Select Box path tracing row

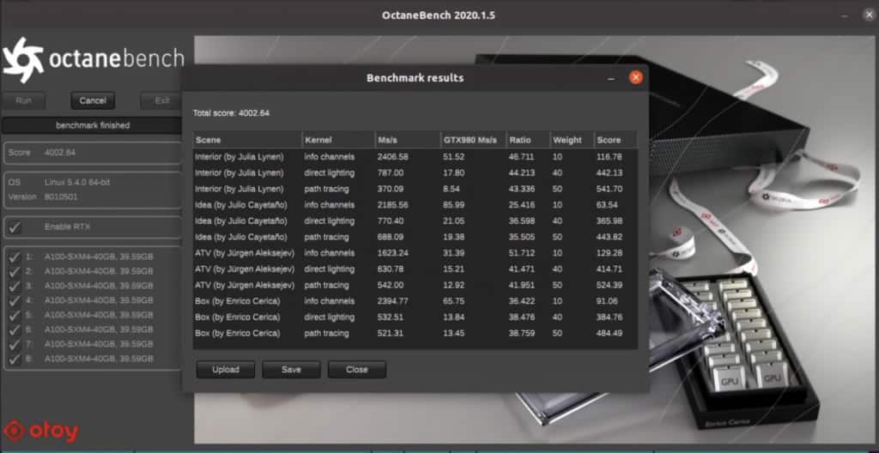point(415,333)
